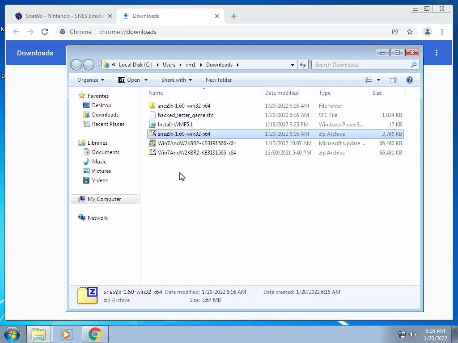Screen dimensions: 458x343
Task: Select Documents library
Action: pyautogui.click(x=106, y=152)
